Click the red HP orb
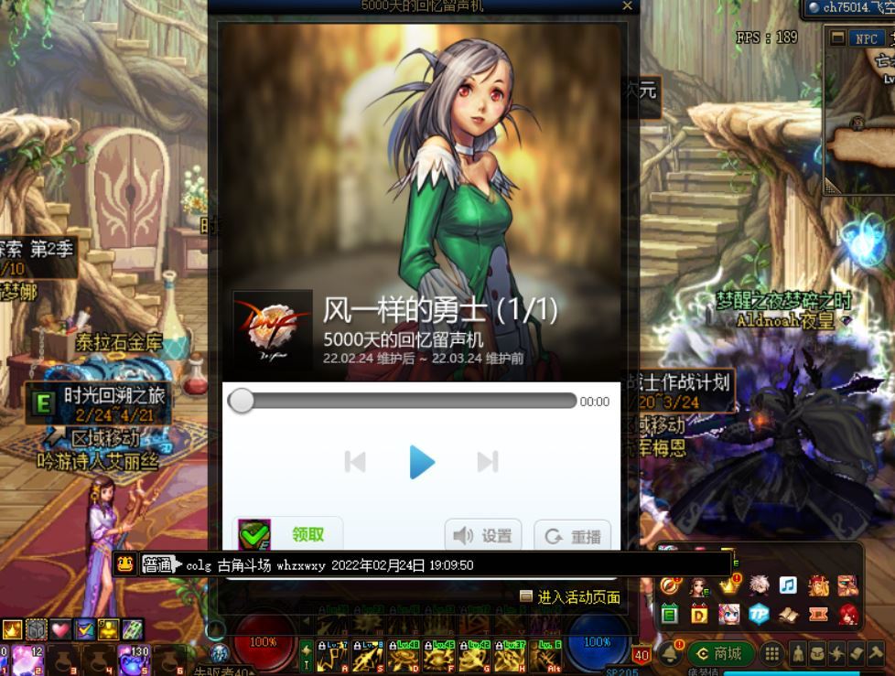 264,644
